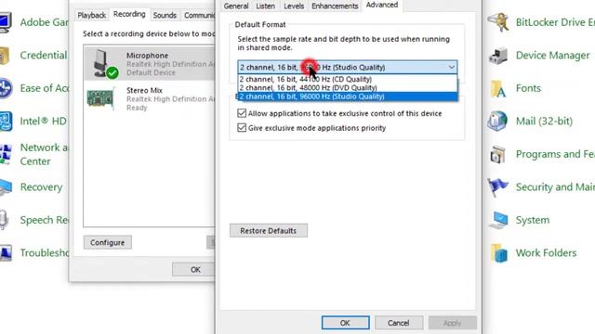Viewport: 595px width, 334px height.
Task: Collapse the Default Format dropdown arrow
Action: [x=451, y=67]
